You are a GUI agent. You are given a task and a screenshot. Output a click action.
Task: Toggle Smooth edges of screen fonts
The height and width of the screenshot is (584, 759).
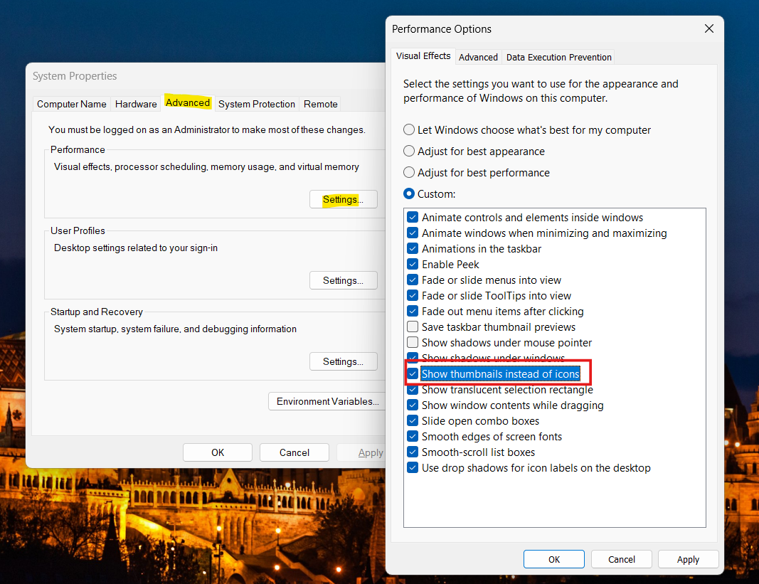click(x=413, y=436)
